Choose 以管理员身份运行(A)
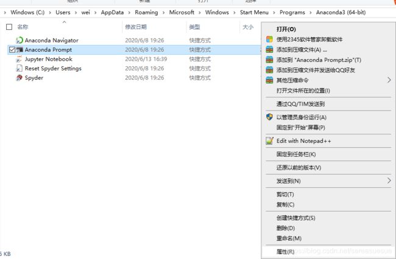 [x=302, y=117]
